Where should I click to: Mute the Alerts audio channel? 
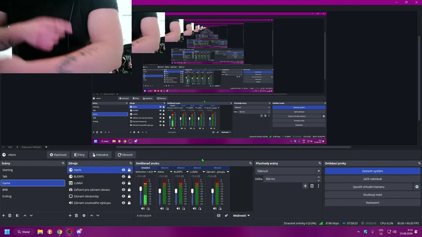(162, 208)
